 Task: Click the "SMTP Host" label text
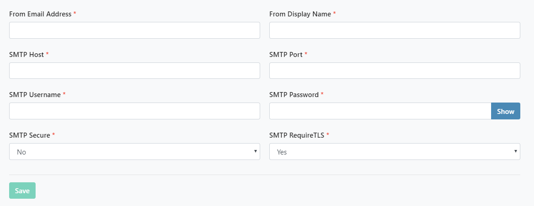pyautogui.click(x=26, y=55)
